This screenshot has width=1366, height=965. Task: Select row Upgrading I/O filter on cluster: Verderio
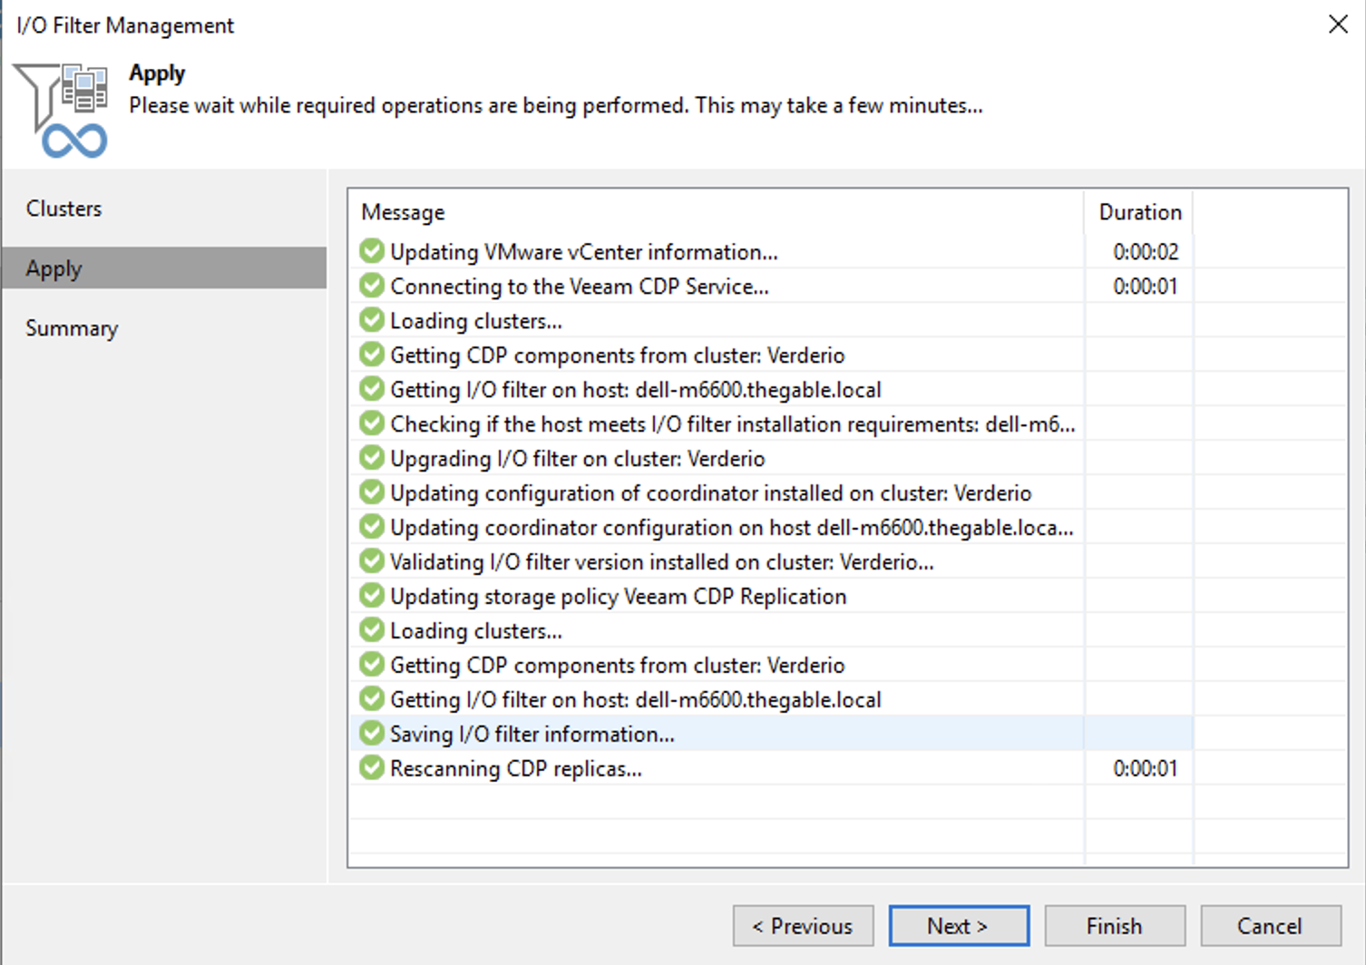pyautogui.click(x=771, y=458)
